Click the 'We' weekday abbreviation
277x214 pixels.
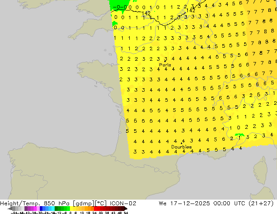click(x=163, y=204)
